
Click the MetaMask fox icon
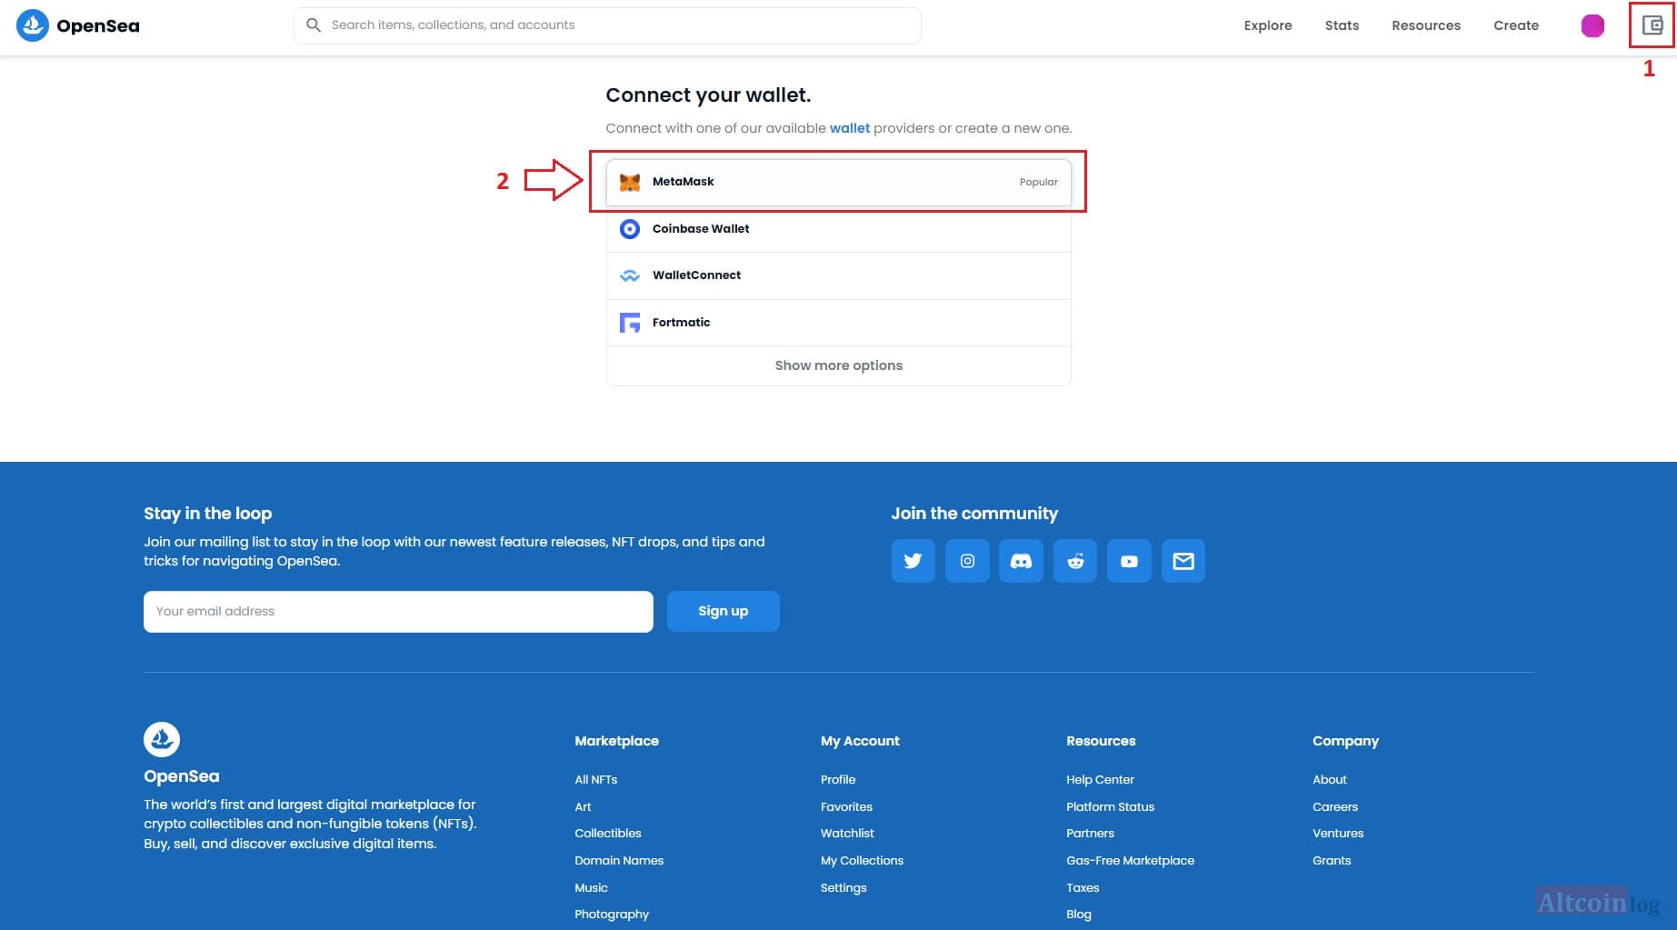[630, 182]
